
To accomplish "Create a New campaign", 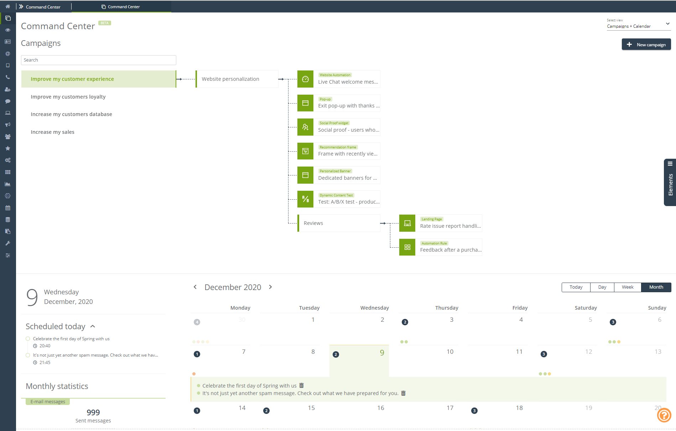I will (646, 44).
